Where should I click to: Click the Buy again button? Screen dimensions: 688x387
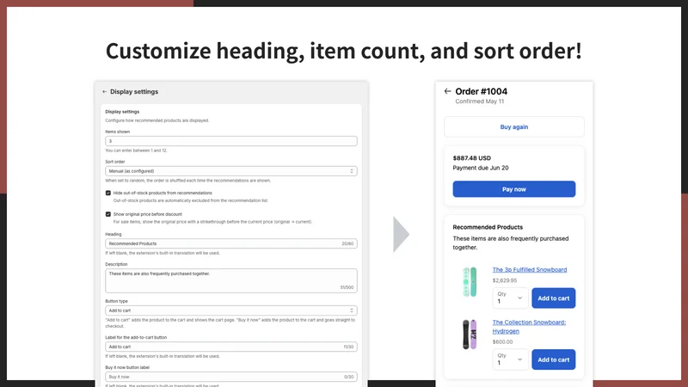[513, 126]
